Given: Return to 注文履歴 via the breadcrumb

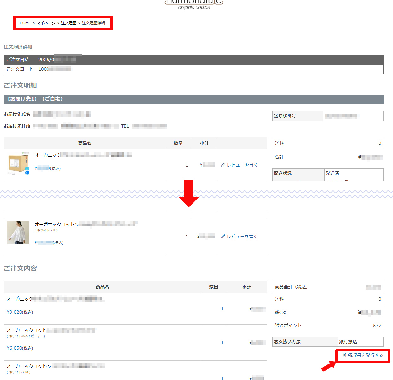Looking at the screenshot, I should tap(69, 23).
